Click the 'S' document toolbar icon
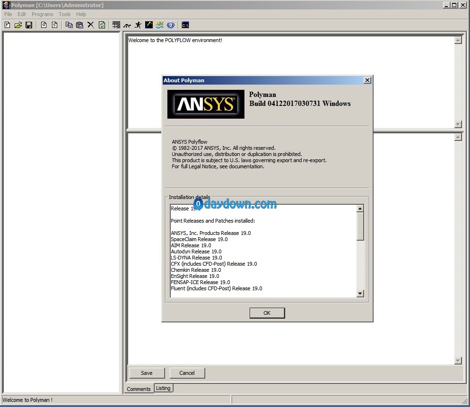This screenshot has height=407, width=470. [x=54, y=25]
